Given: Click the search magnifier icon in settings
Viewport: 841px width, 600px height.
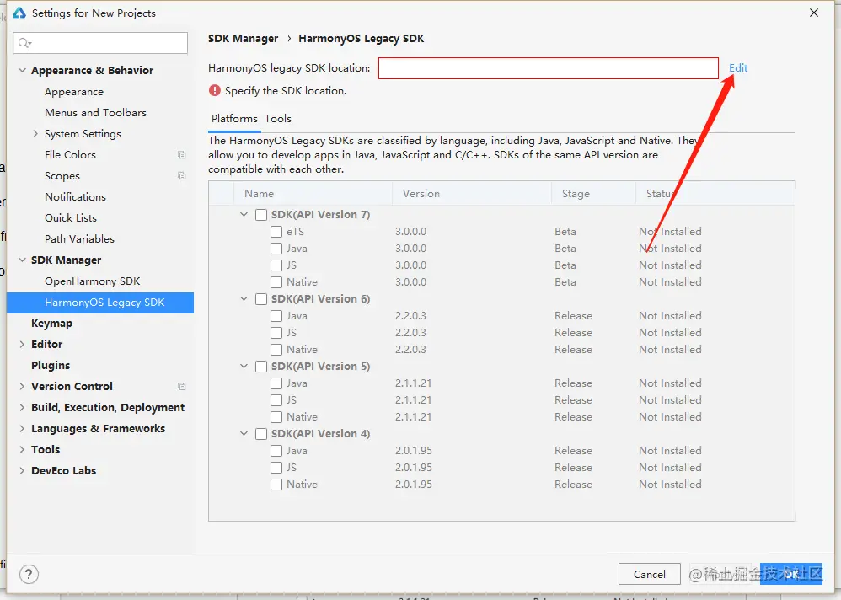Looking at the screenshot, I should point(24,43).
